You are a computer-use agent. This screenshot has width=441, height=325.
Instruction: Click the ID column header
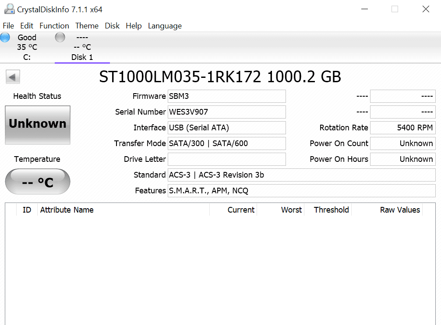pos(27,210)
